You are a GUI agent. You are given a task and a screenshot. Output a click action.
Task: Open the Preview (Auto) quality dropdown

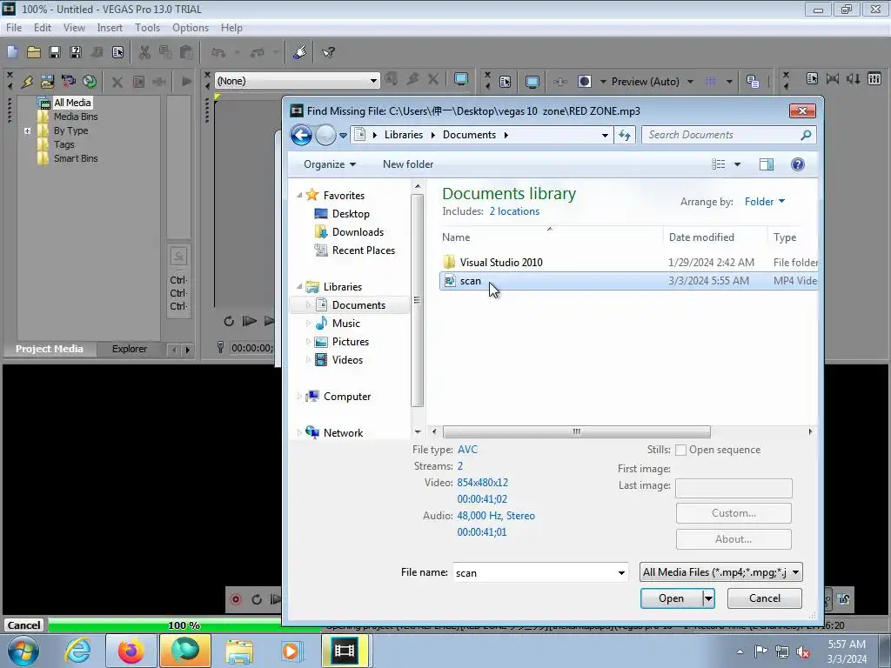tap(690, 82)
